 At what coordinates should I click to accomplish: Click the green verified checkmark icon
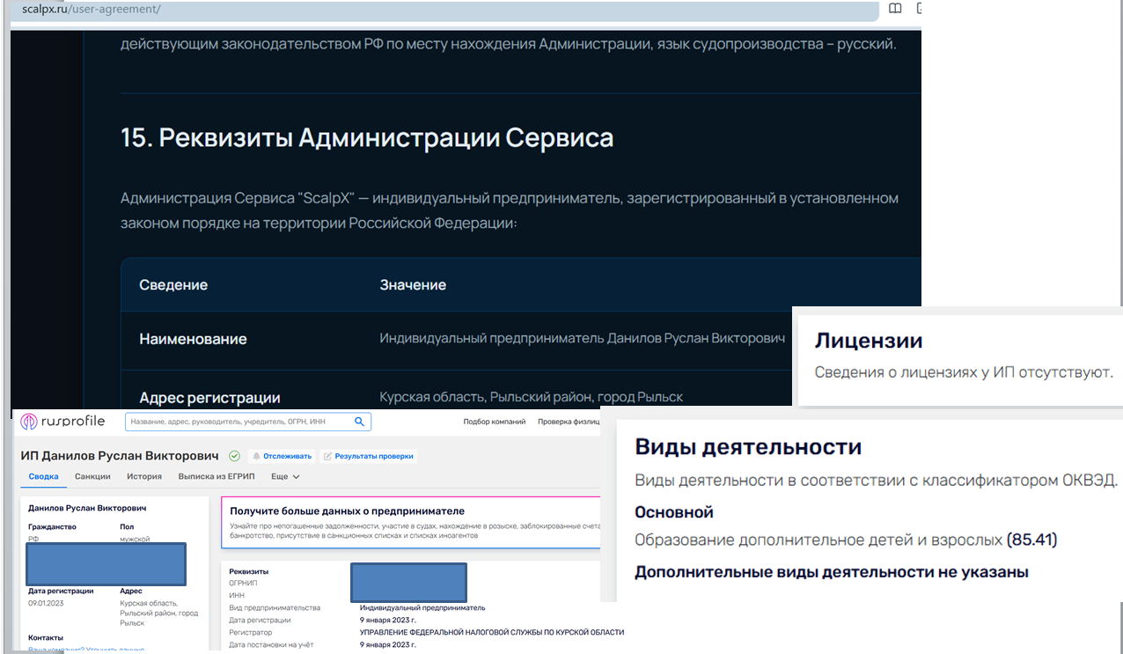[234, 456]
